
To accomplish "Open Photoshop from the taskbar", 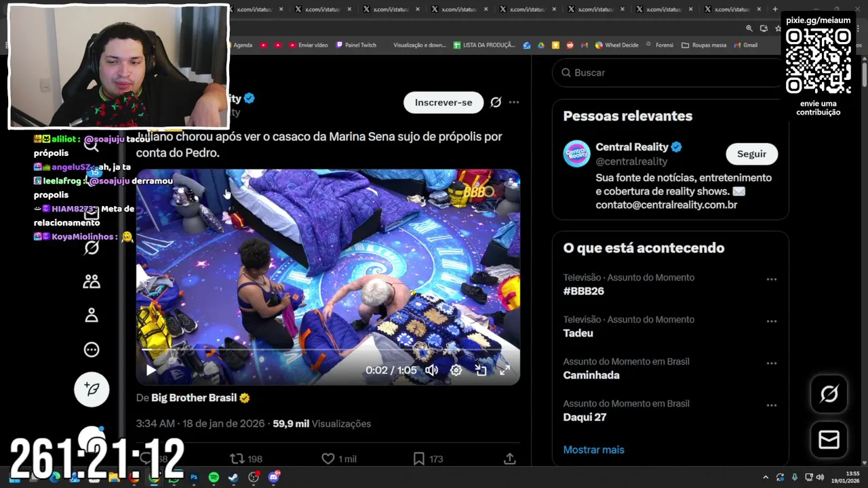I will click(x=194, y=477).
